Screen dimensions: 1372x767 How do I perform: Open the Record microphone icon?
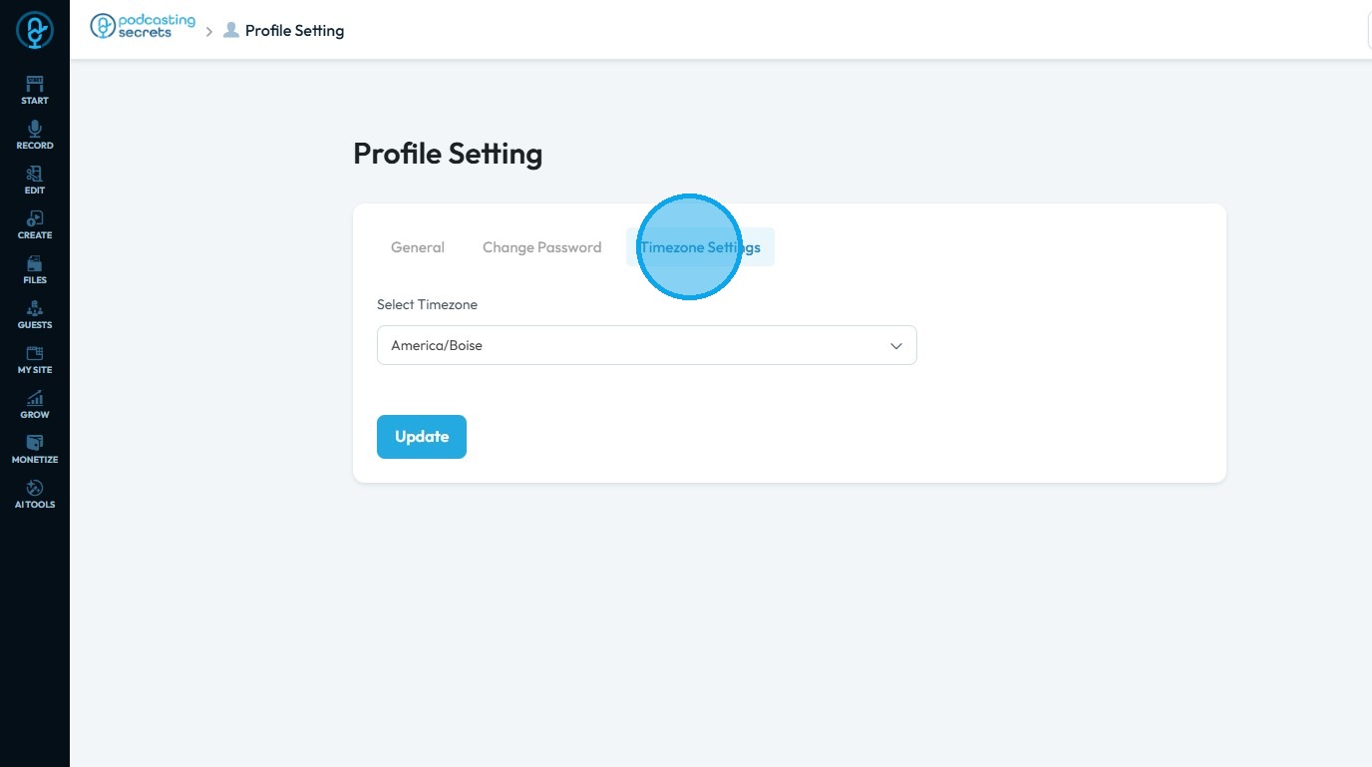[35, 134]
